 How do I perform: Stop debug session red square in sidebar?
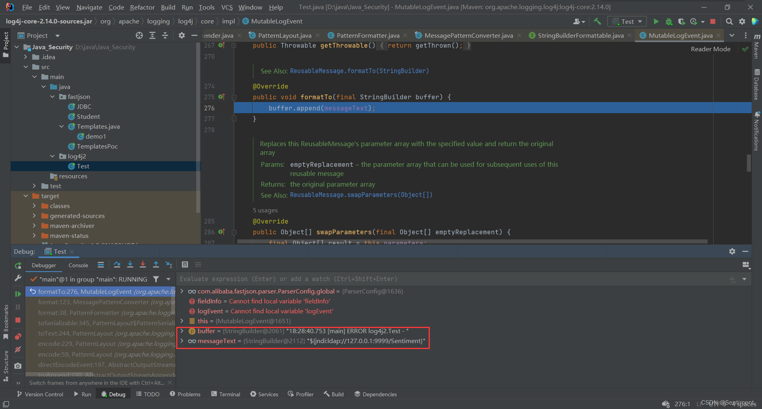pyautogui.click(x=18, y=320)
